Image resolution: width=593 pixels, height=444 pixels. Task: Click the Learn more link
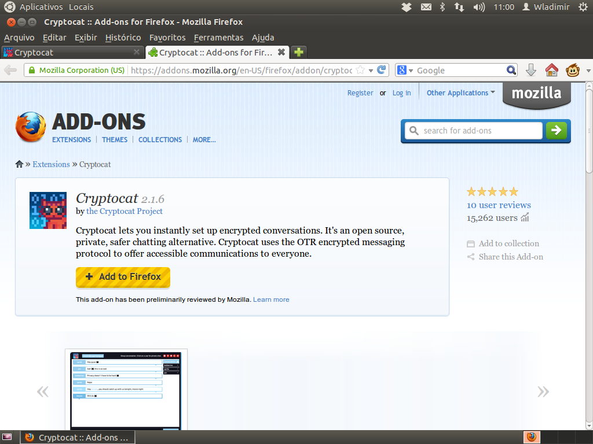[271, 299]
